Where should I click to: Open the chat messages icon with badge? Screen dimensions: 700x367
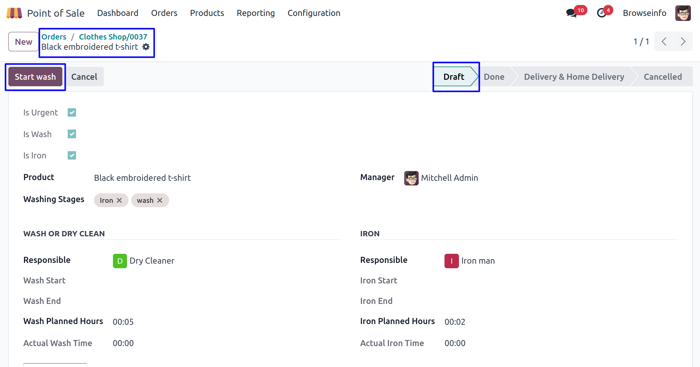click(x=571, y=13)
